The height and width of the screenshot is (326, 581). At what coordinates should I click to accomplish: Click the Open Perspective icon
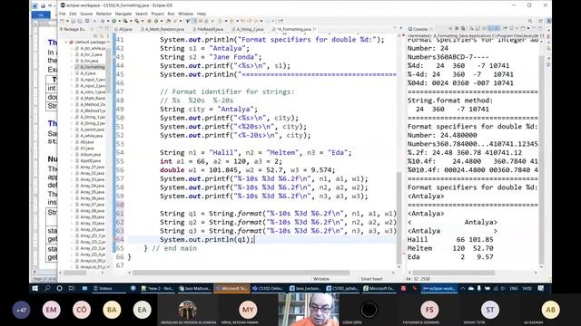(x=541, y=21)
